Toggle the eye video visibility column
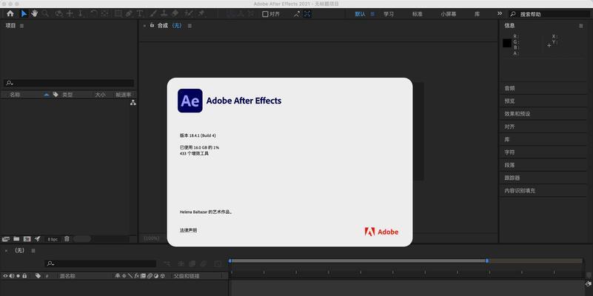593x296 pixels. point(5,276)
